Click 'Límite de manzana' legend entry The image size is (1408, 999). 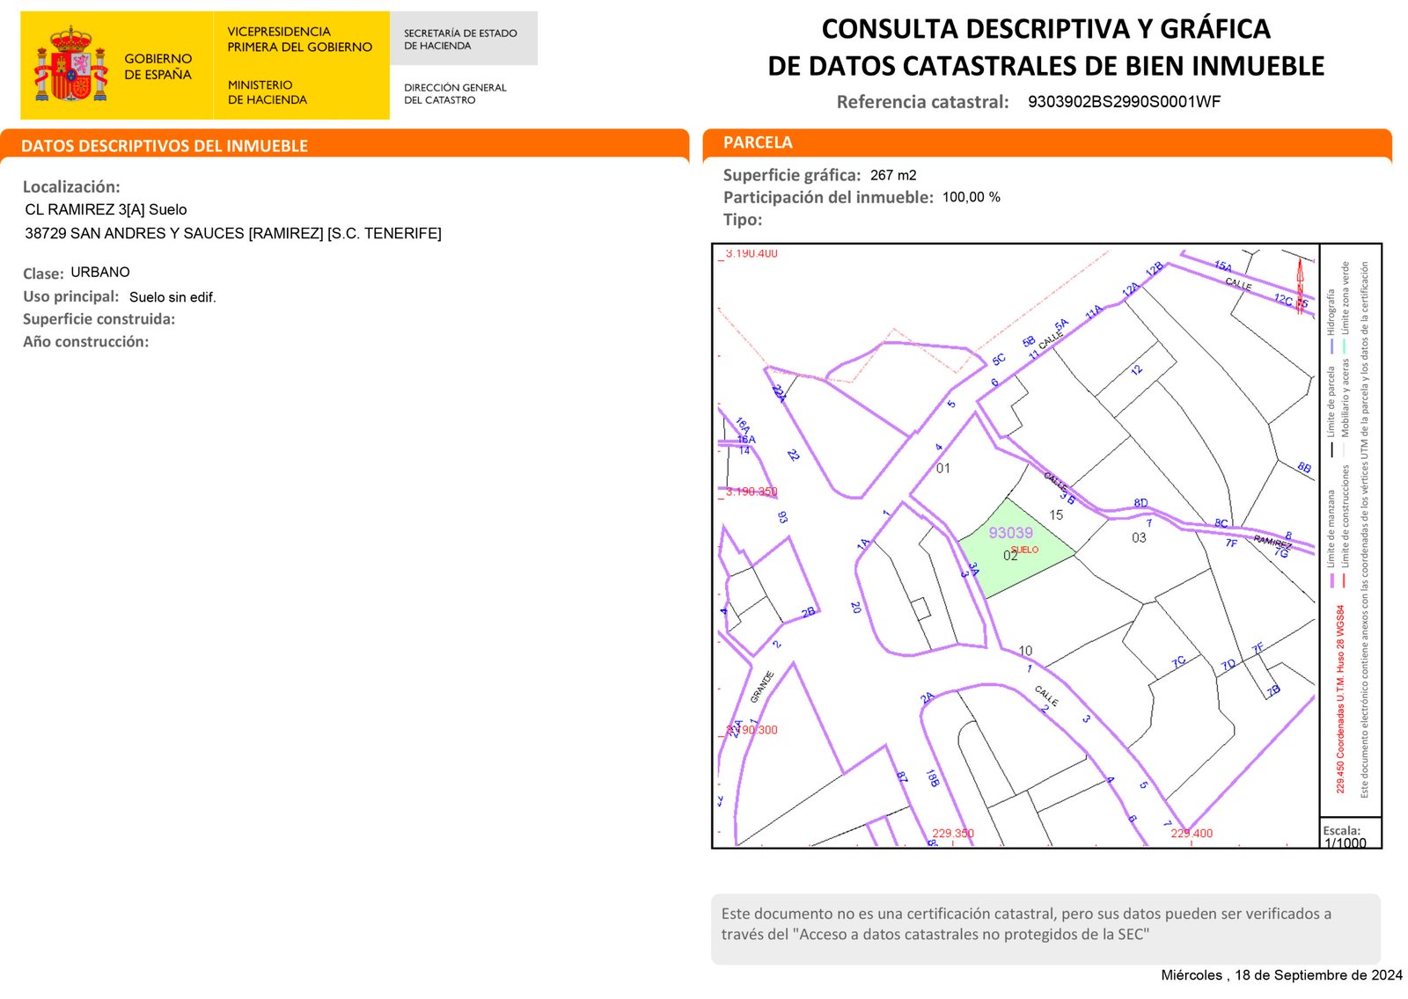(1331, 529)
